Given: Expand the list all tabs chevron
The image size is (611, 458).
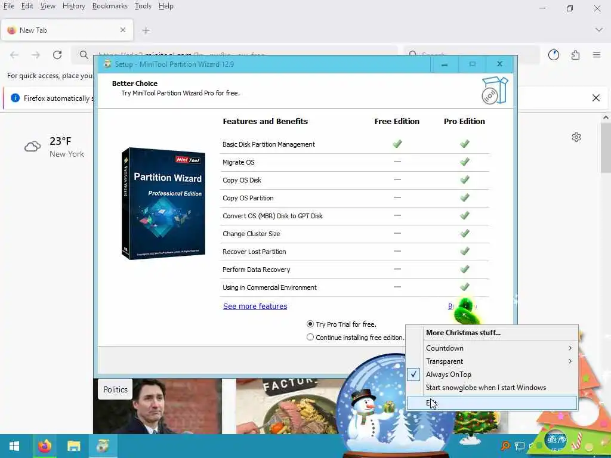Looking at the screenshot, I should [x=599, y=30].
